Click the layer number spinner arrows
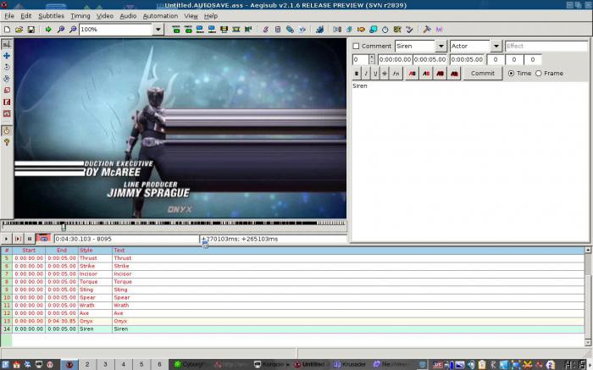Viewport: 593px width, 370px height. (x=372, y=60)
